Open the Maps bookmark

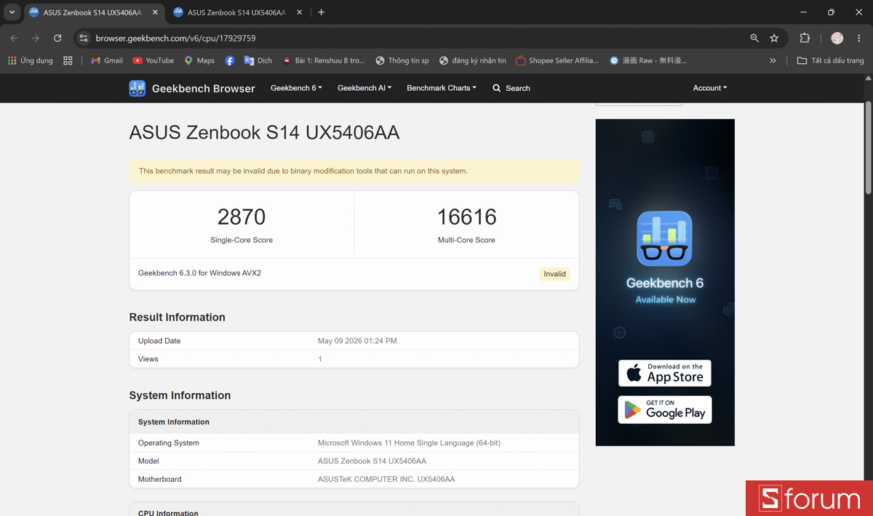199,60
